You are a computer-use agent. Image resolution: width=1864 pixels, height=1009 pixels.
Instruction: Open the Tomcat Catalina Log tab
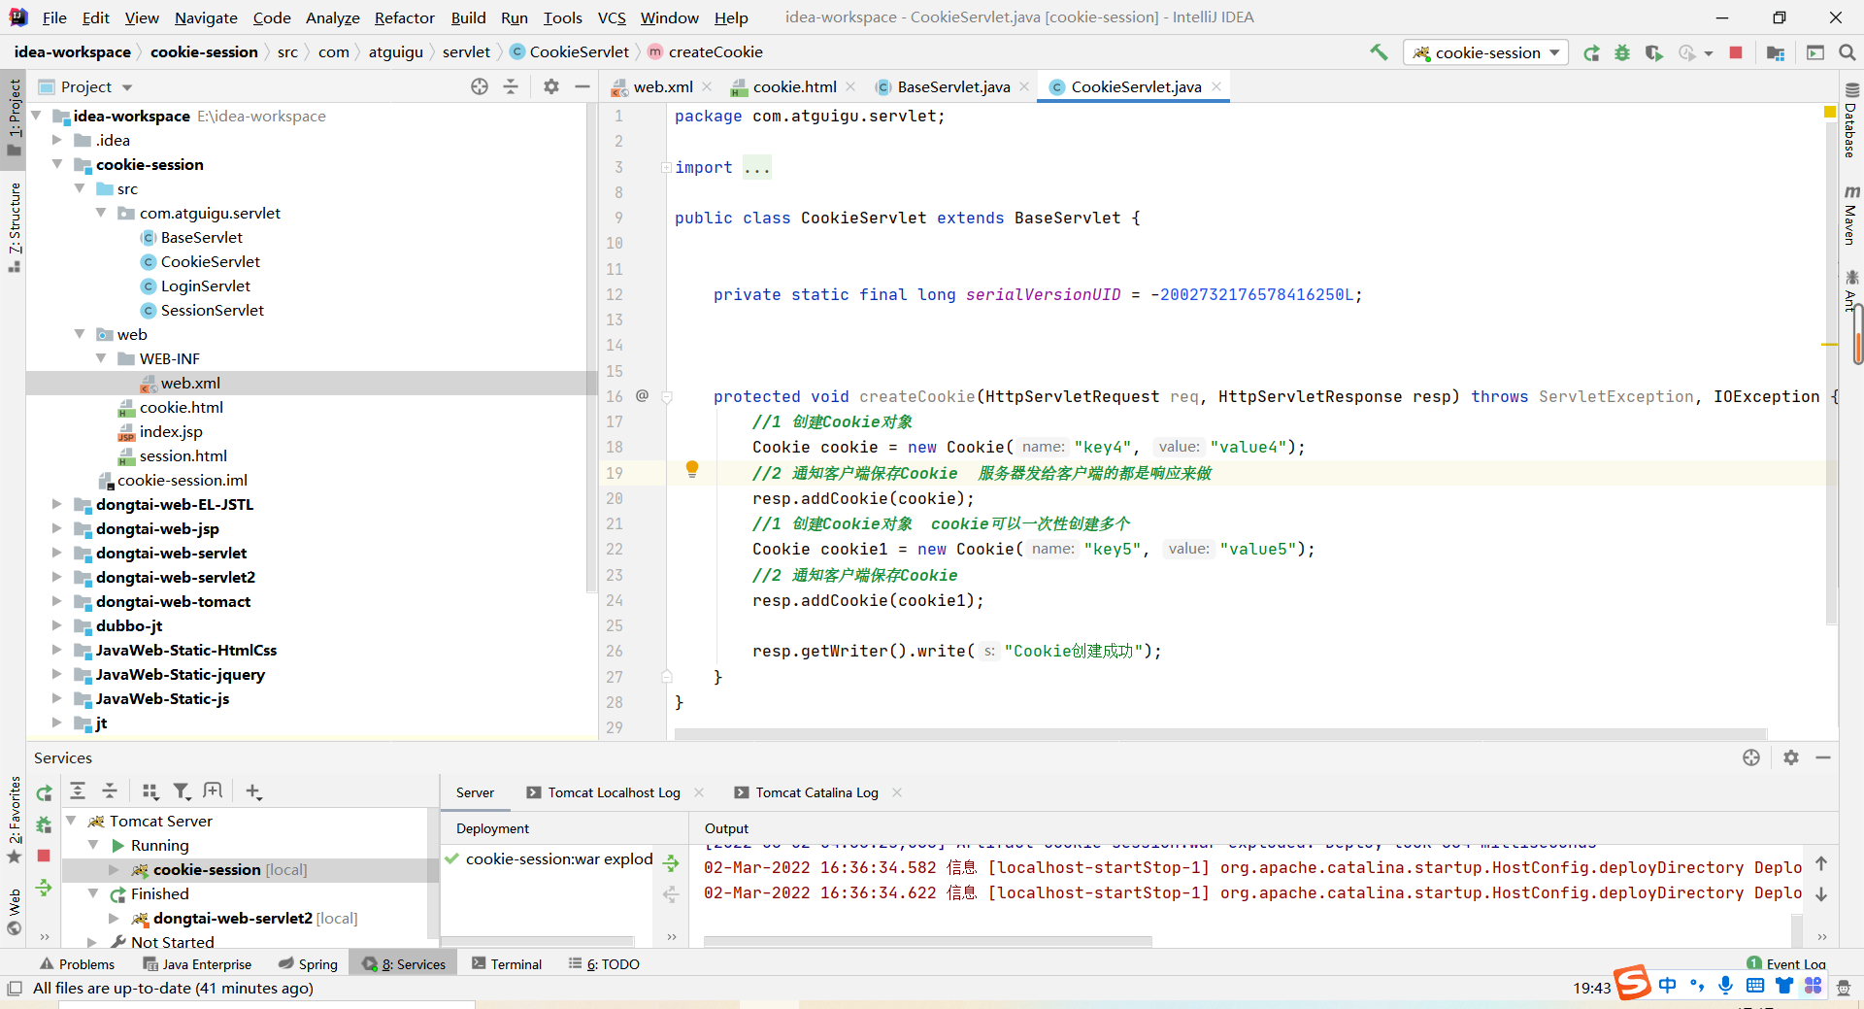coord(816,792)
